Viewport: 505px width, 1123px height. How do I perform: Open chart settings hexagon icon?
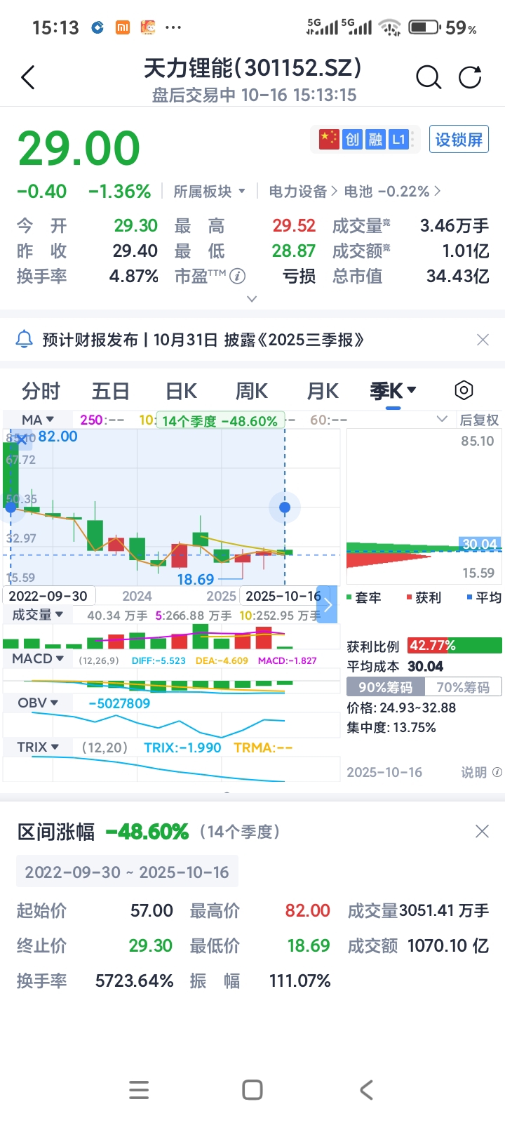click(464, 390)
